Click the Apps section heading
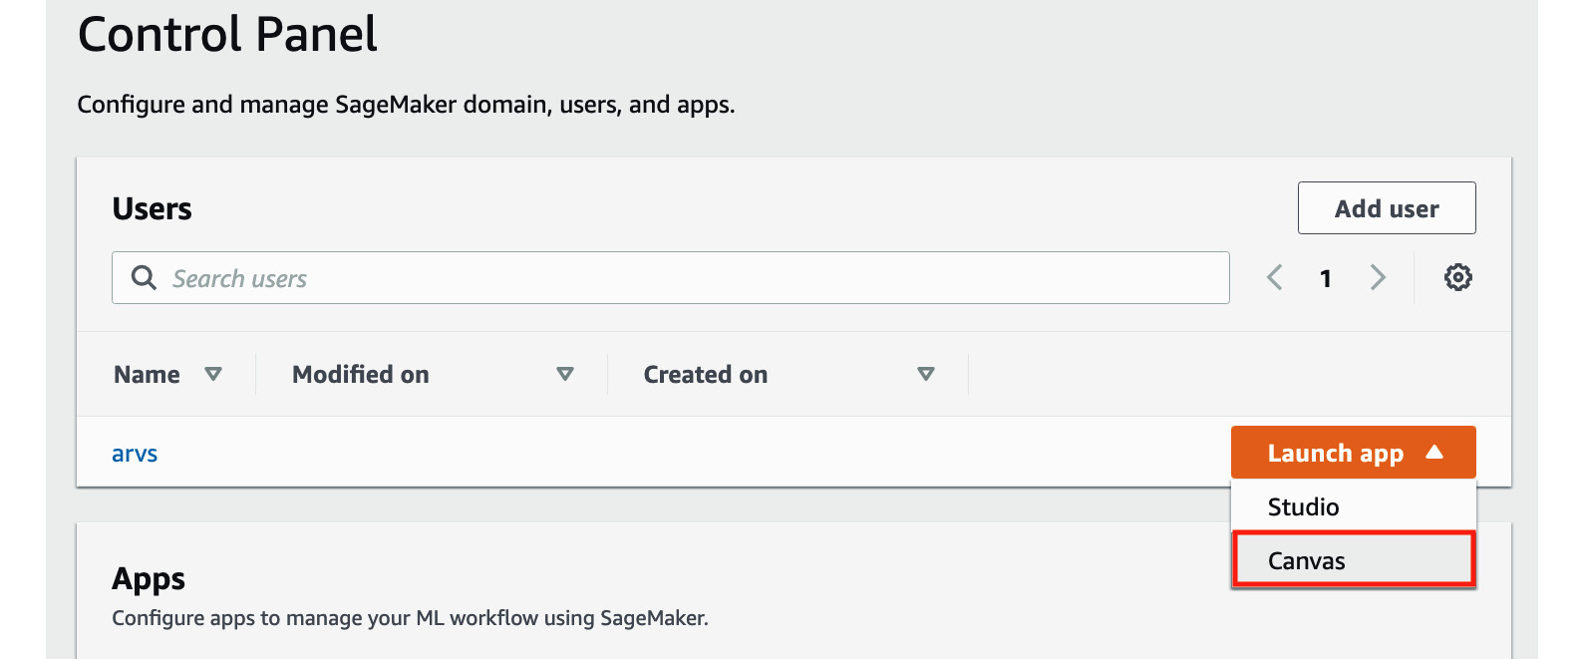Image resolution: width=1584 pixels, height=659 pixels. click(149, 579)
